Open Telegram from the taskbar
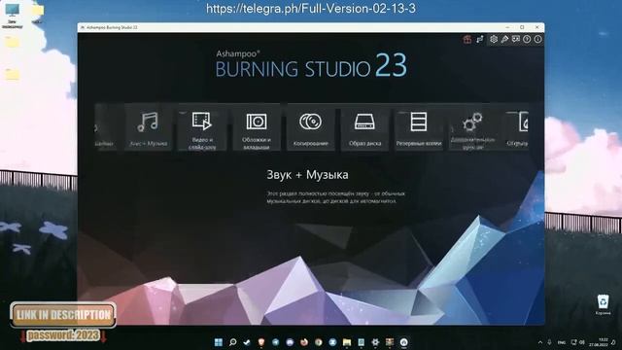The width and height of the screenshot is (622, 350). point(276,342)
